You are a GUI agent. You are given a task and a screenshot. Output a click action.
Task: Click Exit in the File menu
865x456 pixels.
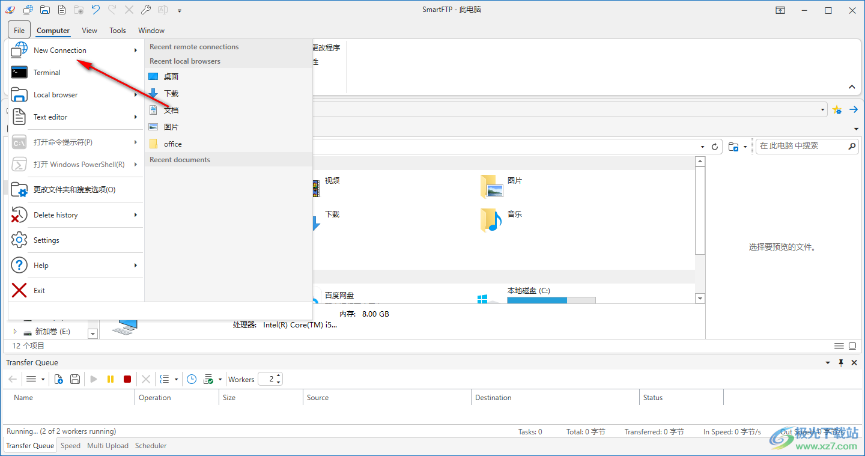(x=76, y=291)
